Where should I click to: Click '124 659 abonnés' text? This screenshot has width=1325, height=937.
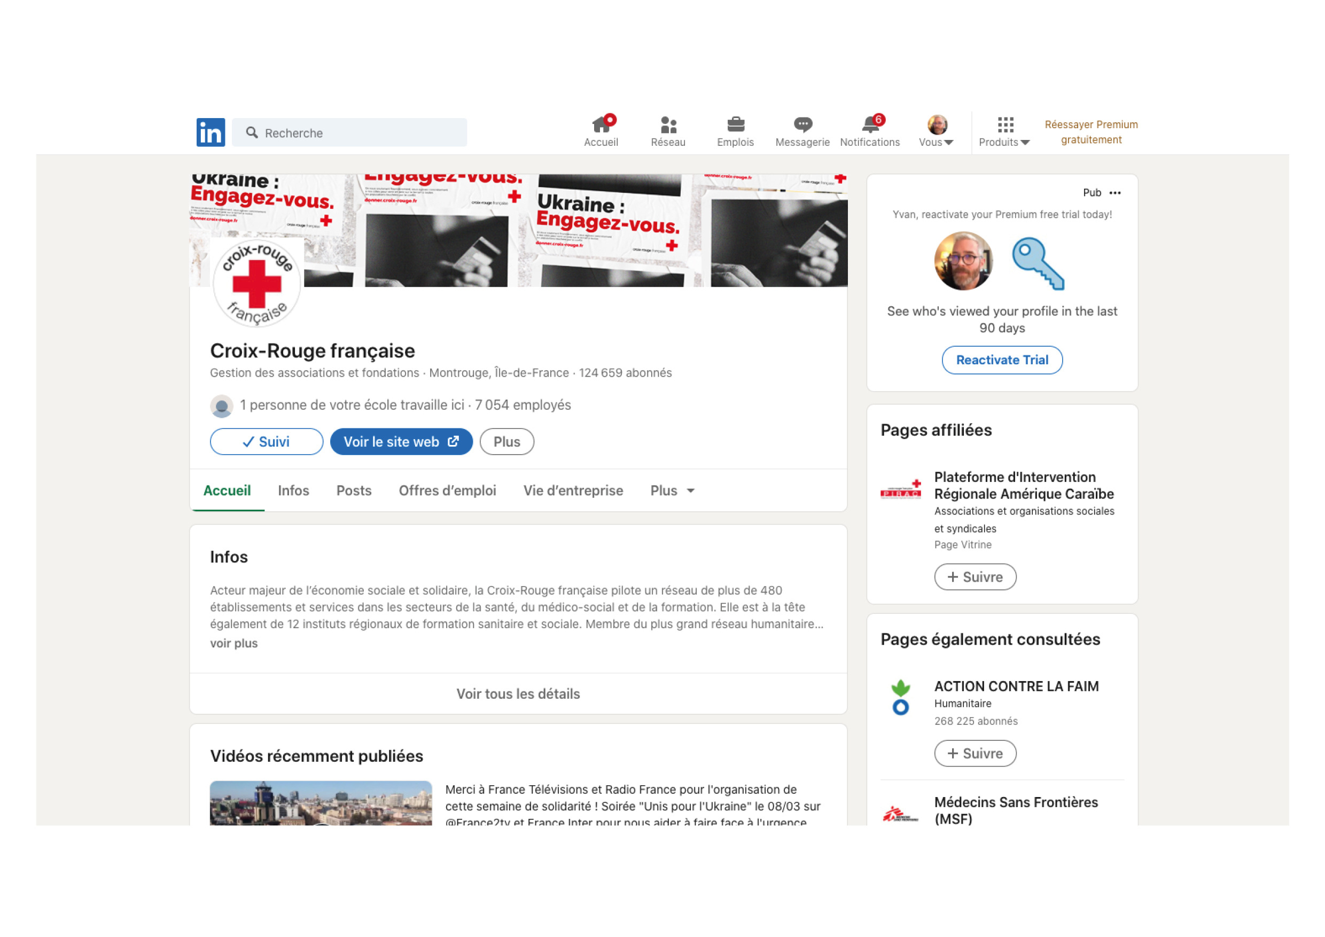click(626, 373)
